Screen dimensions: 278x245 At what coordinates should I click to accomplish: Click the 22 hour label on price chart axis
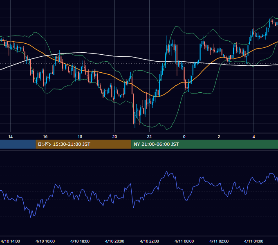coord(150,137)
